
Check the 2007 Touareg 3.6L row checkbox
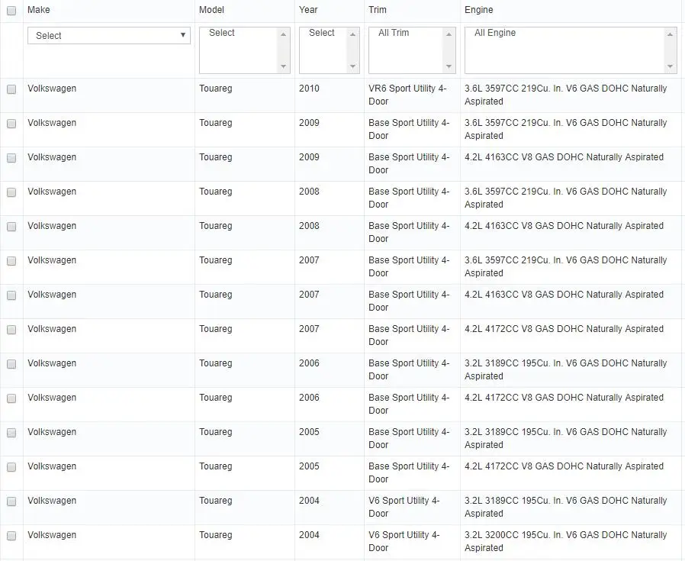point(11,261)
